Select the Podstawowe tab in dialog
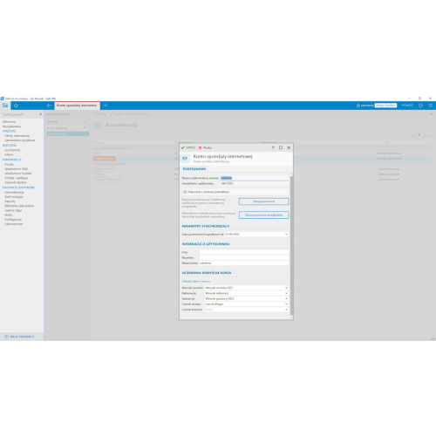 tap(194, 169)
